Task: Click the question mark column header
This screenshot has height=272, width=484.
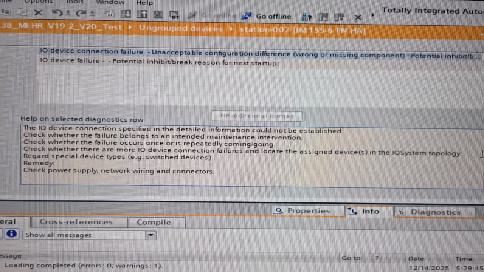Action: pyautogui.click(x=377, y=258)
